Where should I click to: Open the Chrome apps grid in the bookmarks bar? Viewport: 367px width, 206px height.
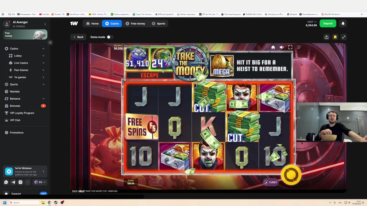coord(3,14)
